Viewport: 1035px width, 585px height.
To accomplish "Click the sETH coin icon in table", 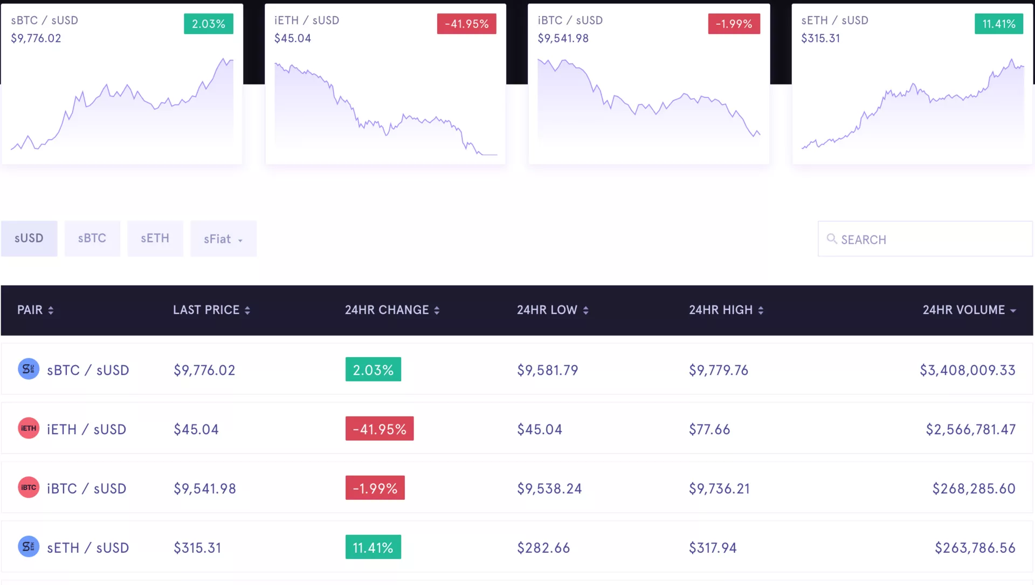I will pyautogui.click(x=29, y=547).
